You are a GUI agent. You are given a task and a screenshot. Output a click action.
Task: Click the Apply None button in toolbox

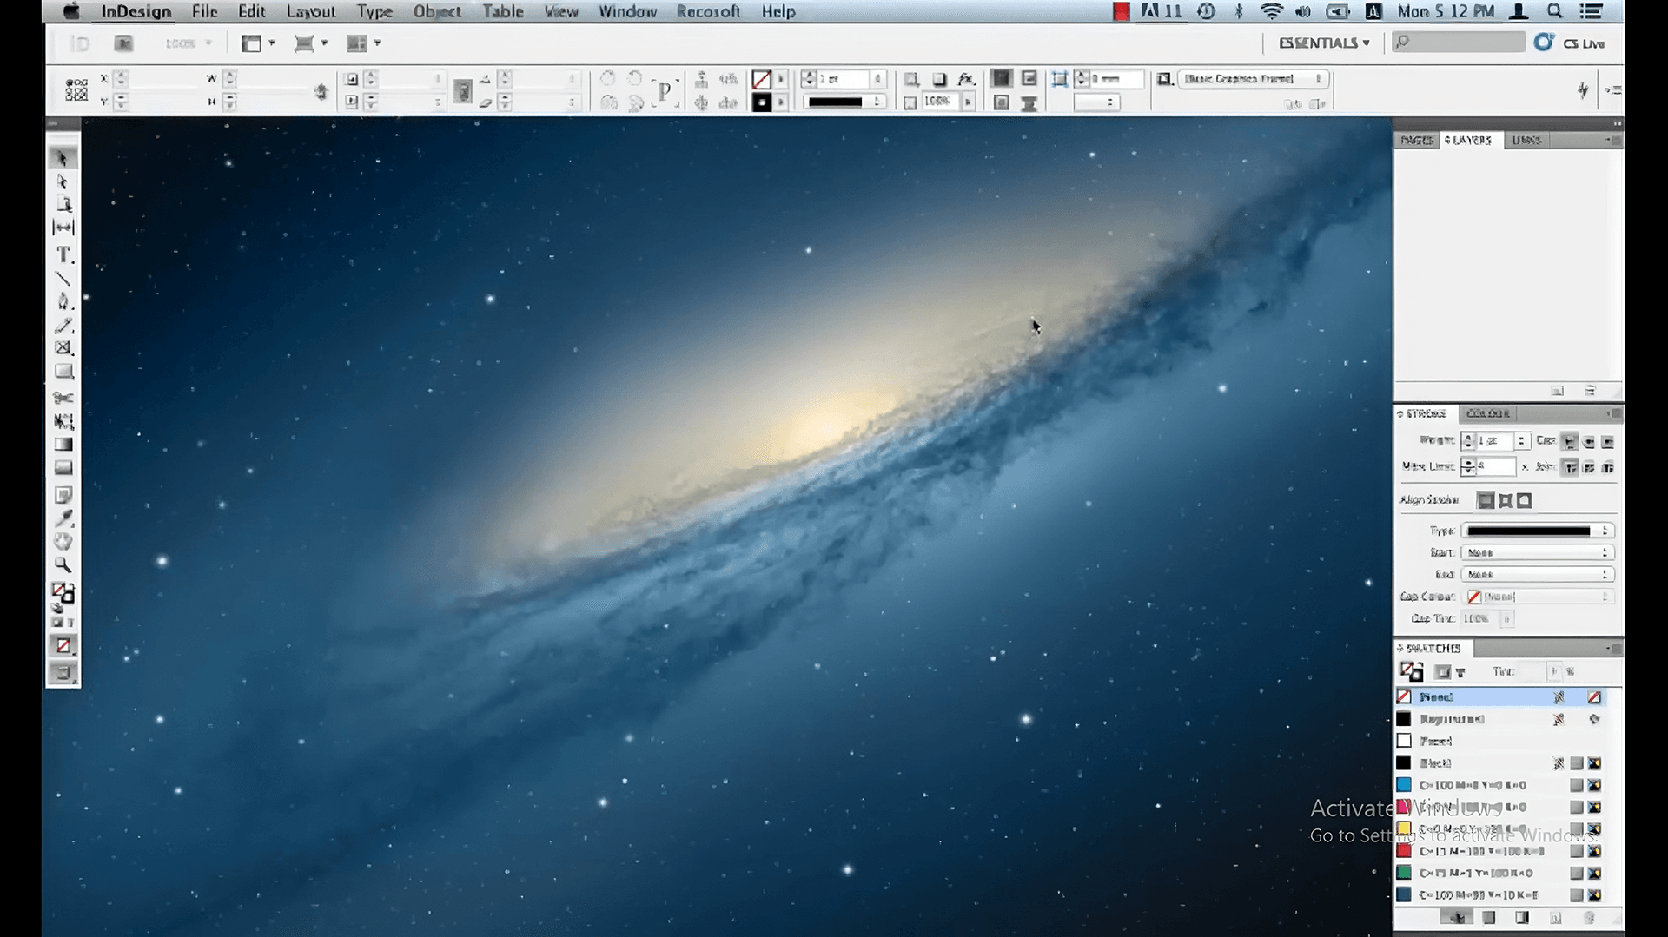pyautogui.click(x=63, y=645)
